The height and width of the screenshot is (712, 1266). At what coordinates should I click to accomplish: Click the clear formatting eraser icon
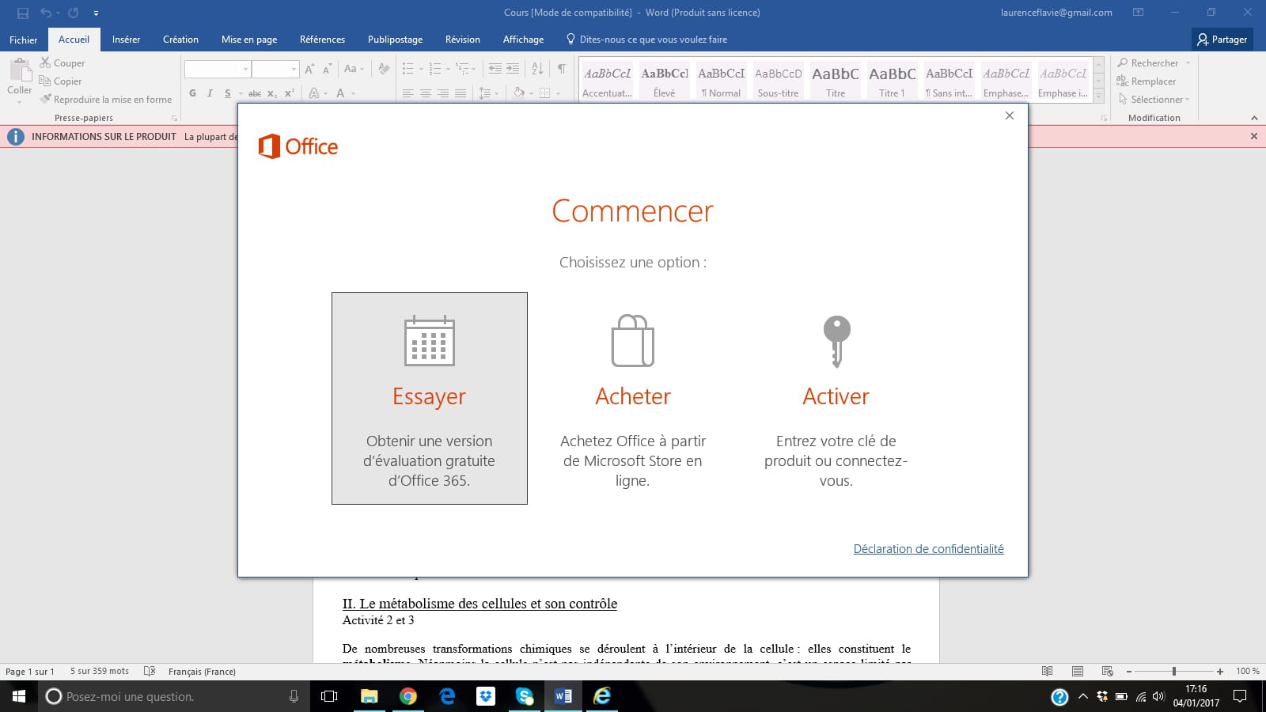pyautogui.click(x=384, y=70)
